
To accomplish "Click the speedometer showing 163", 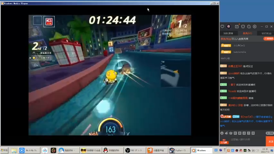I will (x=110, y=127).
